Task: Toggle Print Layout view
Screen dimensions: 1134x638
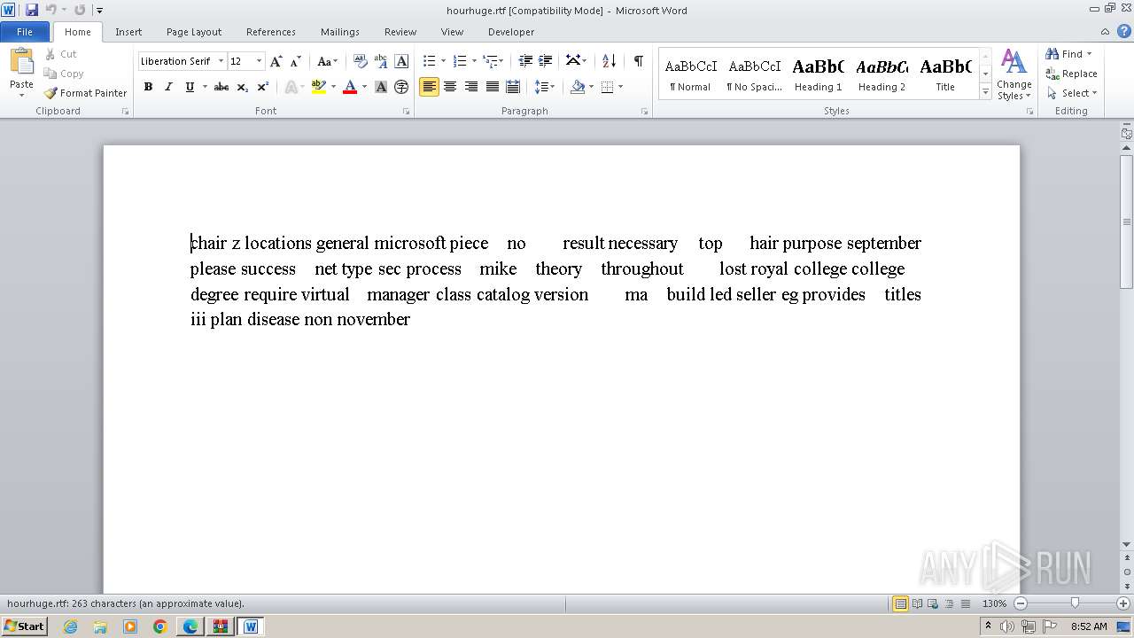Action: click(901, 603)
